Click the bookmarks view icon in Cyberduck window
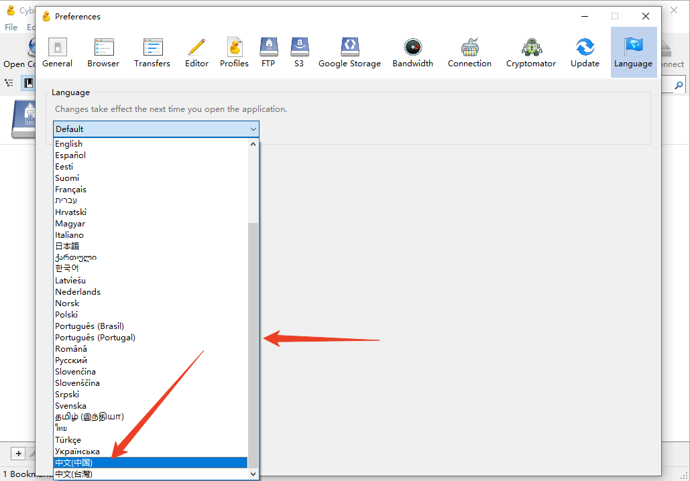Image resolution: width=690 pixels, height=481 pixels. [x=28, y=82]
